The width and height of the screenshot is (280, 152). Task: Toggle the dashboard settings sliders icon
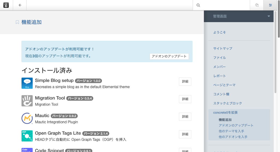tap(270, 5)
